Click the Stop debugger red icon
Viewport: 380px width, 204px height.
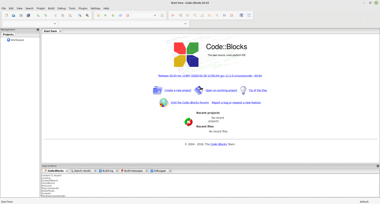pos(232,15)
